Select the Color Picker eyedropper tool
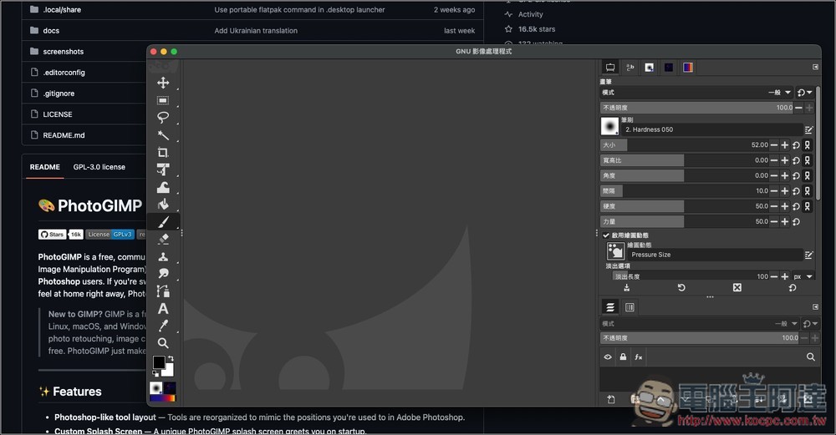The width and height of the screenshot is (836, 435). (x=163, y=326)
